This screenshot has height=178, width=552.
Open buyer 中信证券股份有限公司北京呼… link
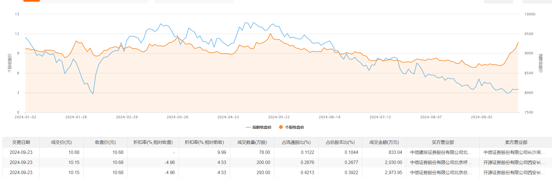pyautogui.click(x=441, y=163)
